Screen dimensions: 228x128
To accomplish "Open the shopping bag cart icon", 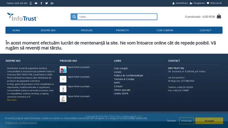I will point(219,16).
